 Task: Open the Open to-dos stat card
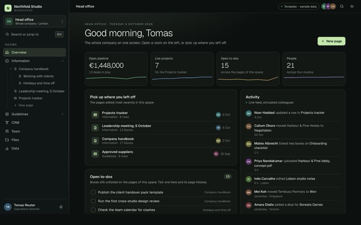248,69
